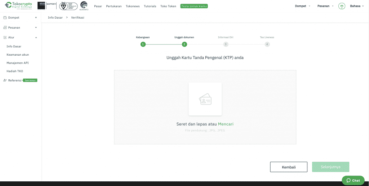Click the Selanjutnya button
The image size is (369, 186).
[x=331, y=167]
